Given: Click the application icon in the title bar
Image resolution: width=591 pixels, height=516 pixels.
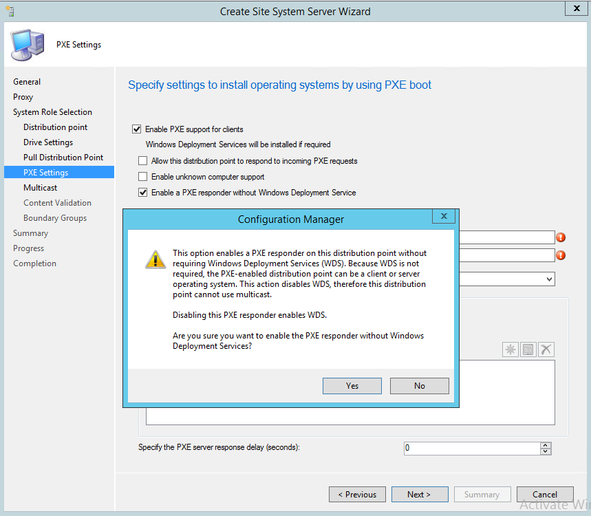Looking at the screenshot, I should point(9,9).
